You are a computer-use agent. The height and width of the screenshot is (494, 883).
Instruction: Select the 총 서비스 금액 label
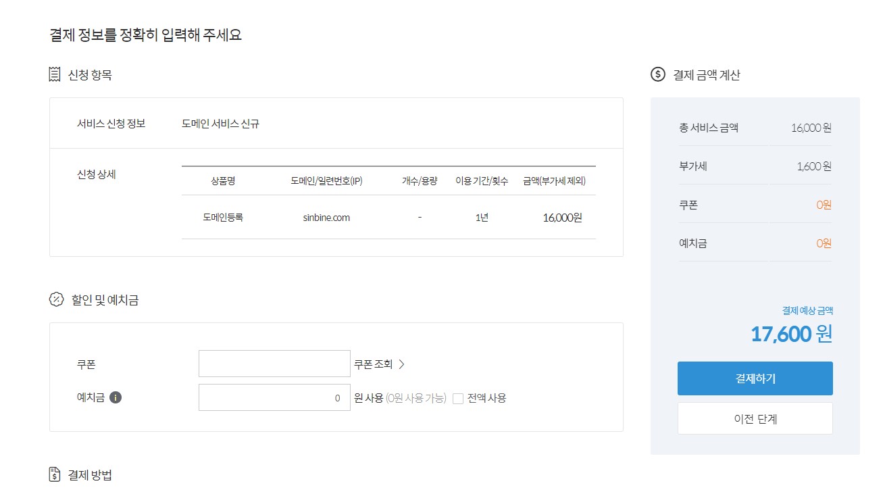(709, 127)
